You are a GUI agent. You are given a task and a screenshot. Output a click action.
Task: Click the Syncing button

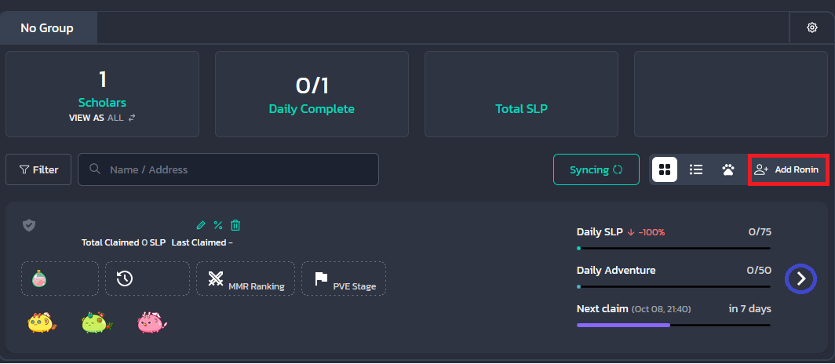(x=596, y=169)
